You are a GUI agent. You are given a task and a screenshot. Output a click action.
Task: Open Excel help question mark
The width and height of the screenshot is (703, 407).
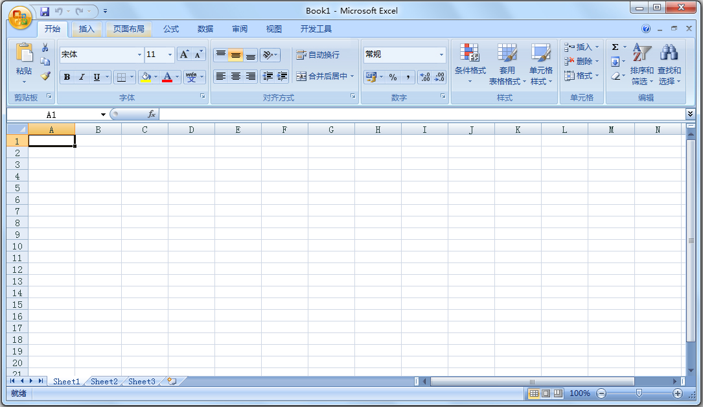click(645, 29)
